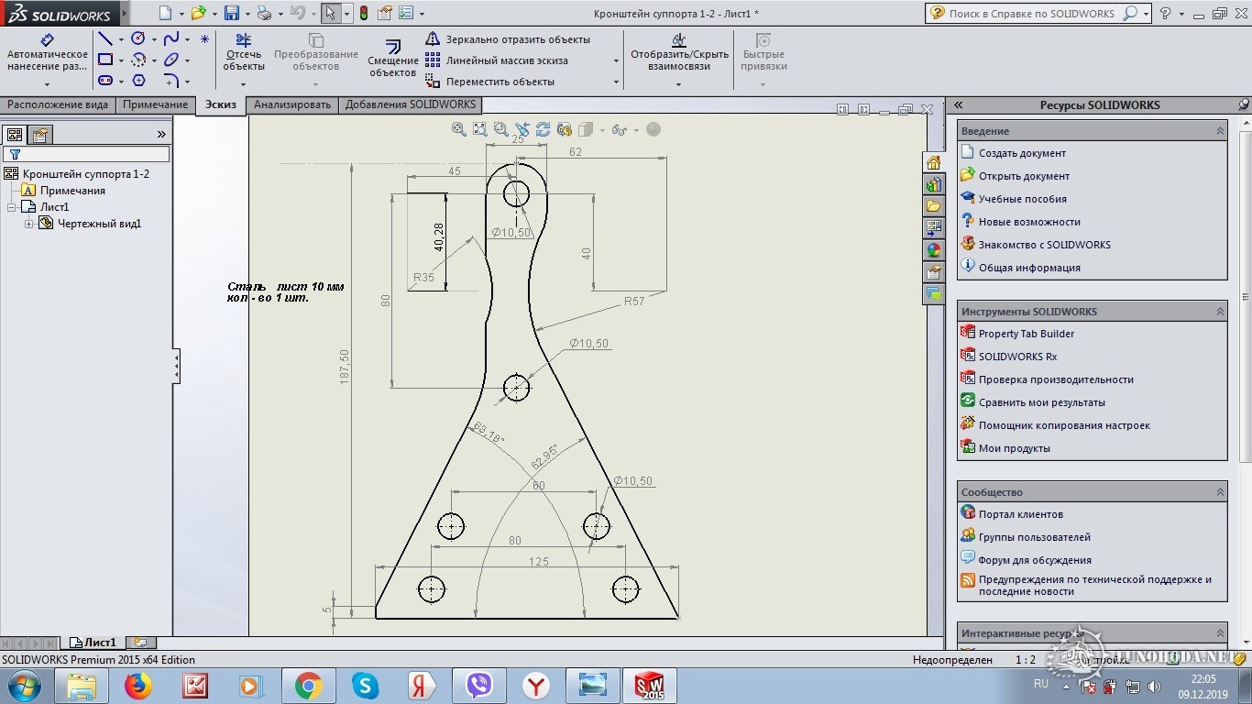Image resolution: width=1252 pixels, height=704 pixels.
Task: Click Zoom to Fit icon in view toolbar
Action: 479,129
